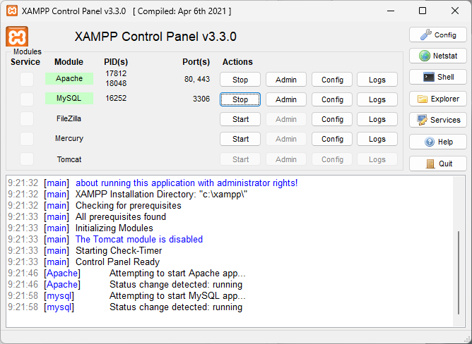The height and width of the screenshot is (344, 472).
Task: Toggle the FileZilla service checkbox
Action: coord(26,119)
